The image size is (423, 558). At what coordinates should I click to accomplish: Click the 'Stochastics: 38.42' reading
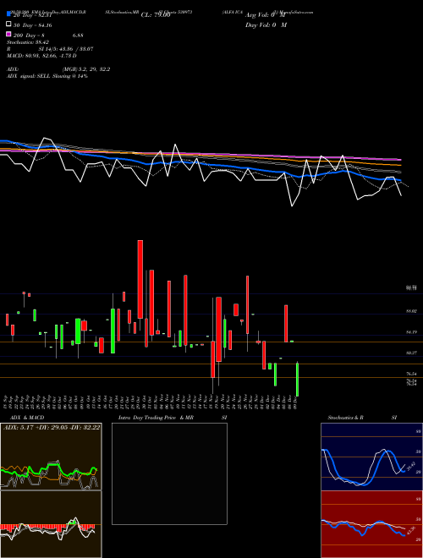(x=28, y=42)
